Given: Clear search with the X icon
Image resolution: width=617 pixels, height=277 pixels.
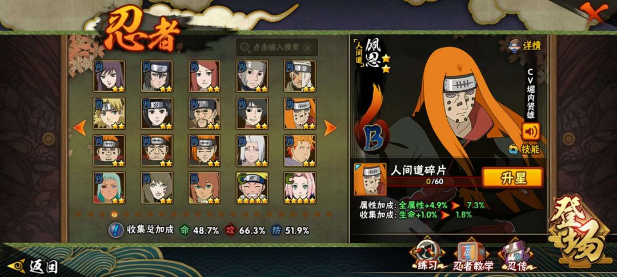Looking at the screenshot, I should coord(307,48).
